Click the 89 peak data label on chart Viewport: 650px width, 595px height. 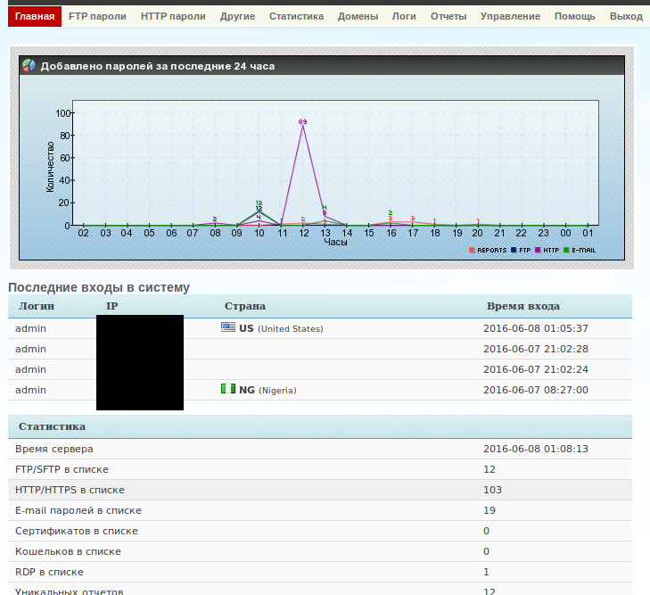[x=302, y=122]
